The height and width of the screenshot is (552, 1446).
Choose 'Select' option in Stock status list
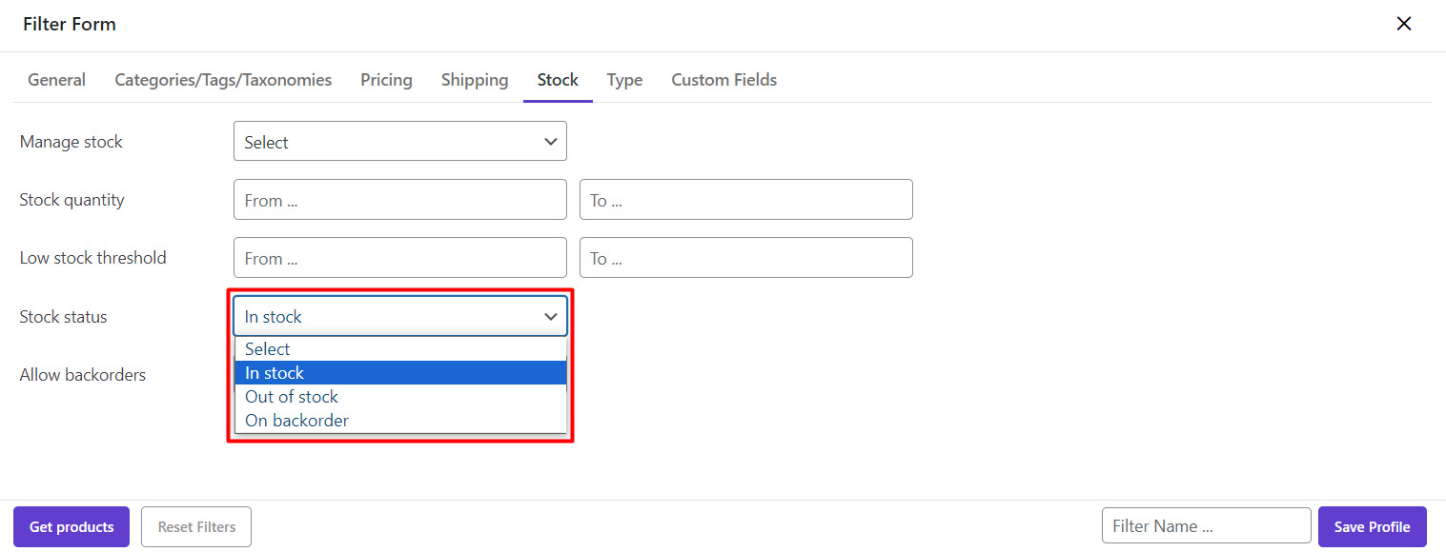[x=399, y=349]
